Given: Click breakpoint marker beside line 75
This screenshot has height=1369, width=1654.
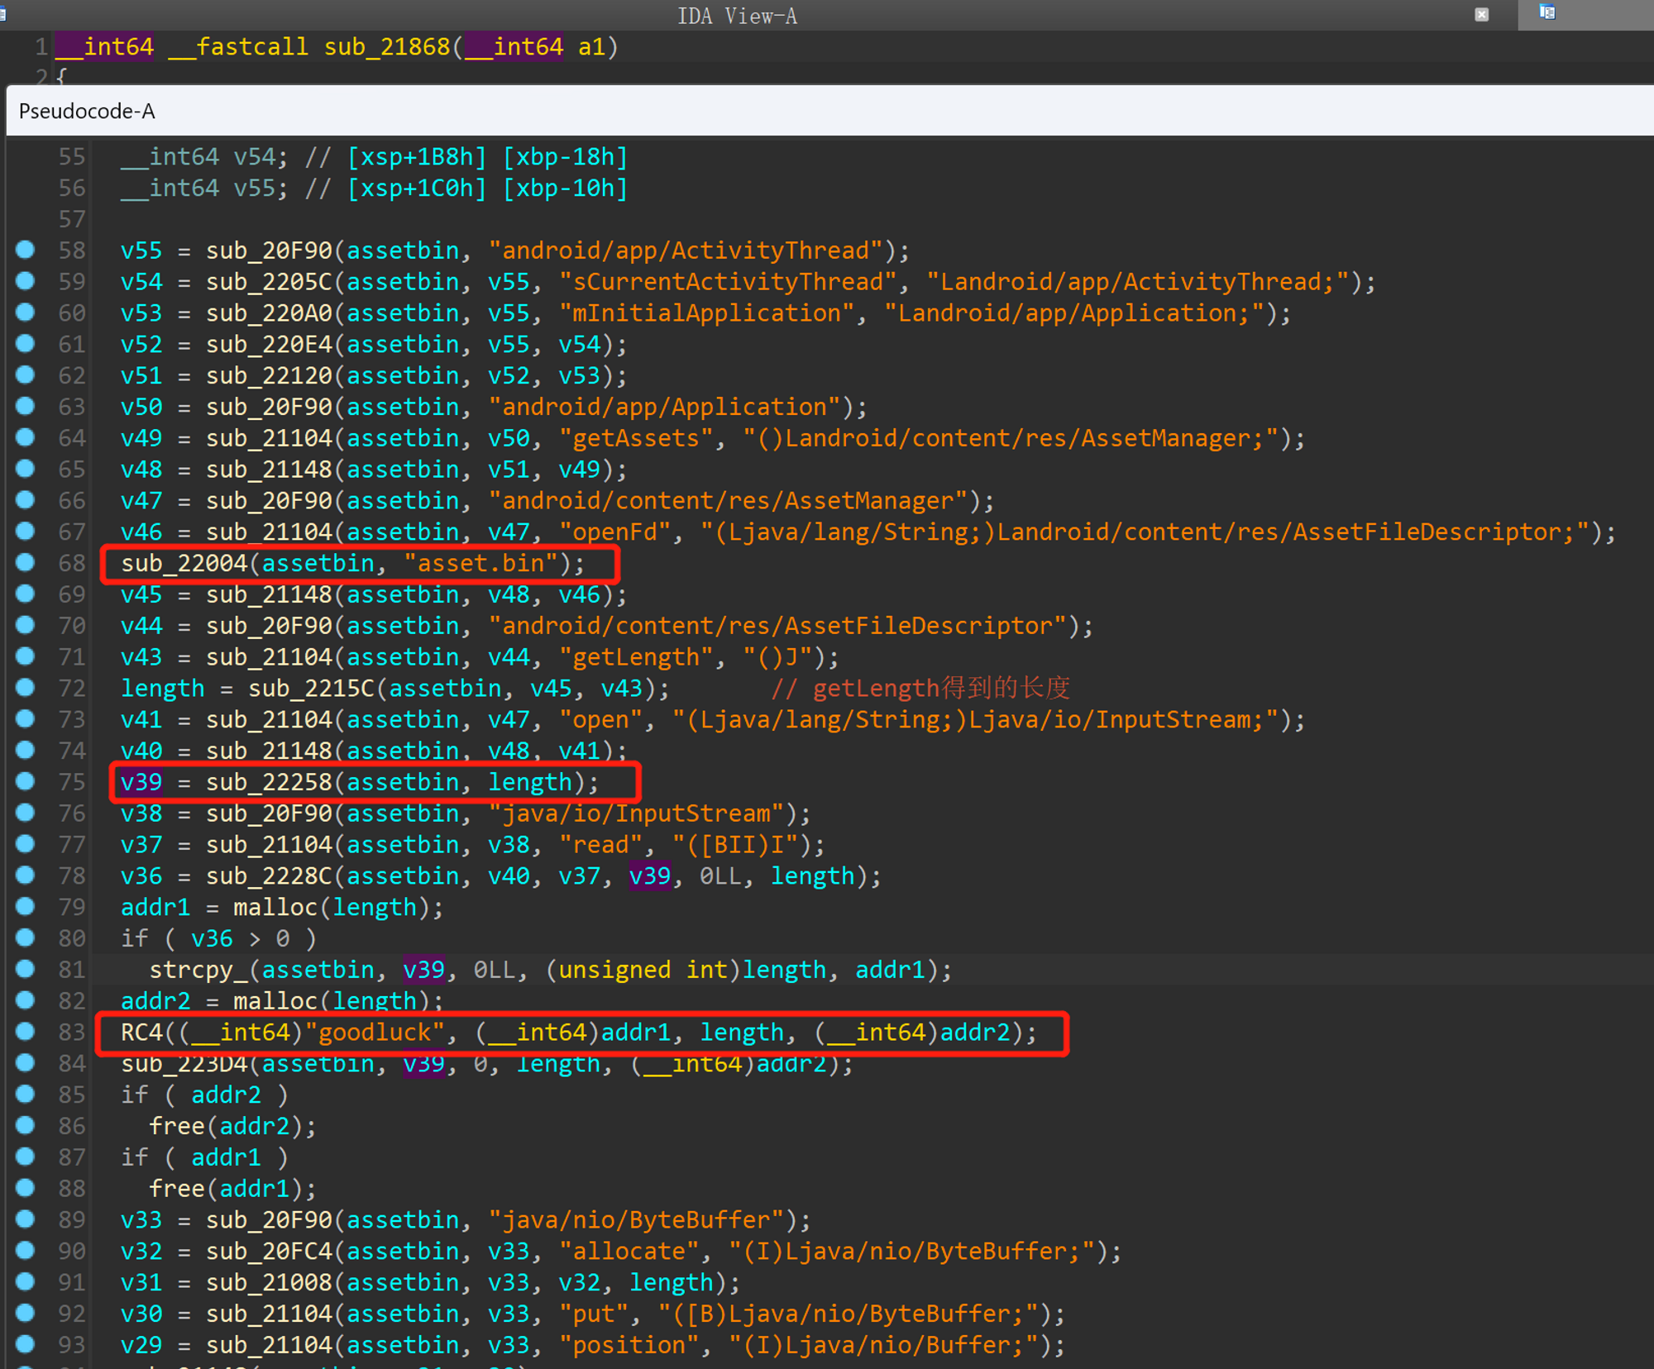Looking at the screenshot, I should (x=26, y=781).
